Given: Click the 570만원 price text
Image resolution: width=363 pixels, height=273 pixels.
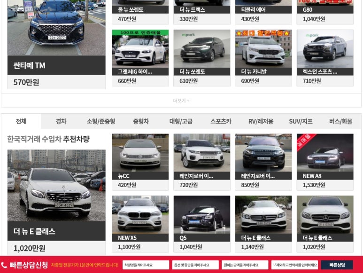Looking at the screenshot, I should tap(26, 82).
